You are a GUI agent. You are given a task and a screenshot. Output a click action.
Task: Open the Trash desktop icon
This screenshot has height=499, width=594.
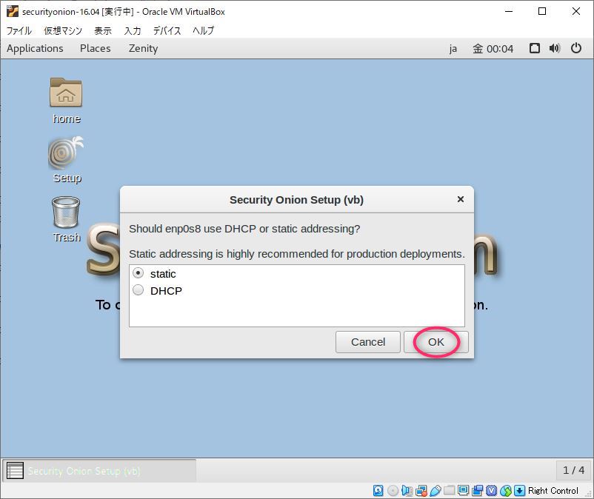click(66, 212)
